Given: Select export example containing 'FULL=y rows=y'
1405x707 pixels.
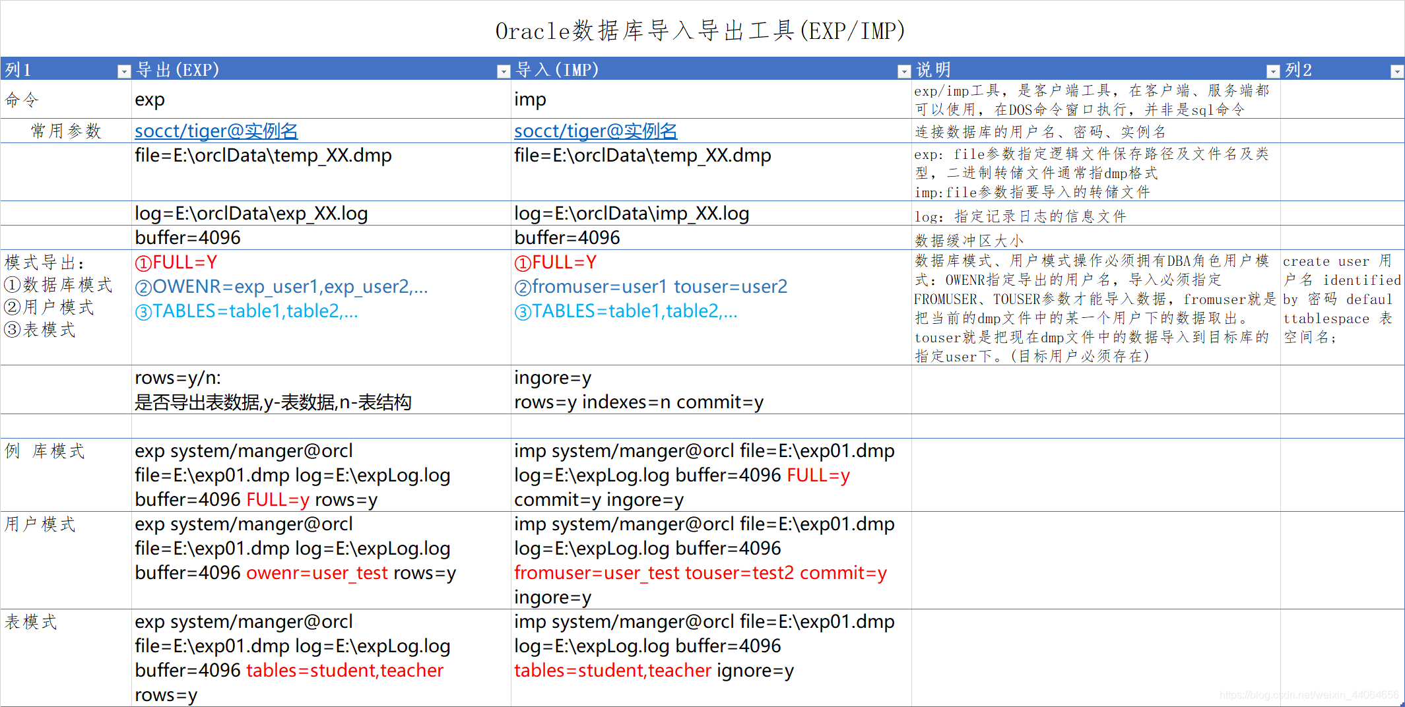Looking at the screenshot, I should tap(321, 475).
